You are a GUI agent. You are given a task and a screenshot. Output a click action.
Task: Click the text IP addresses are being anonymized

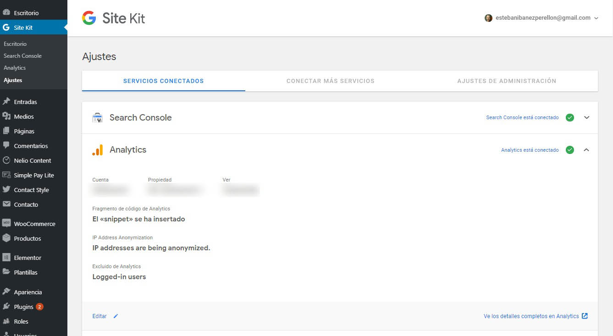[151, 248]
